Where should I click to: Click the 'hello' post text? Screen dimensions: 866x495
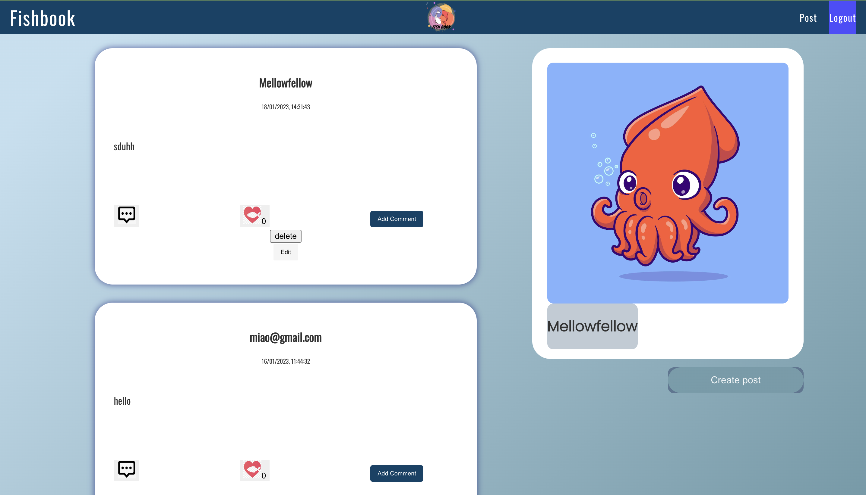[x=122, y=401]
